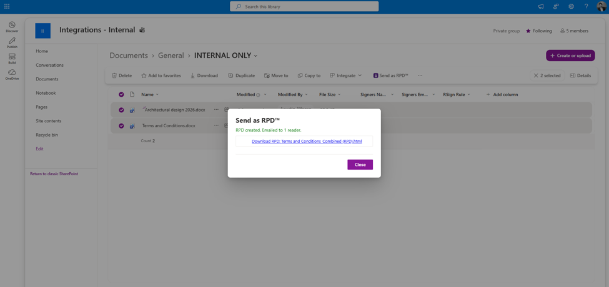Click the Word icon of Terms and Conditions
The image size is (609, 287).
tap(132, 126)
